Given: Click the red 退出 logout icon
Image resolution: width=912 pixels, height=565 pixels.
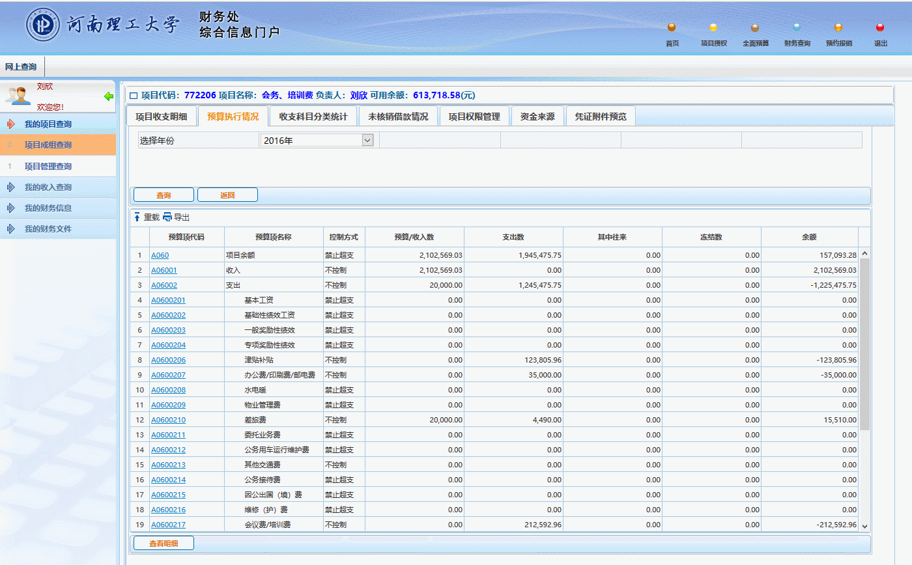Looking at the screenshot, I should pos(880,28).
